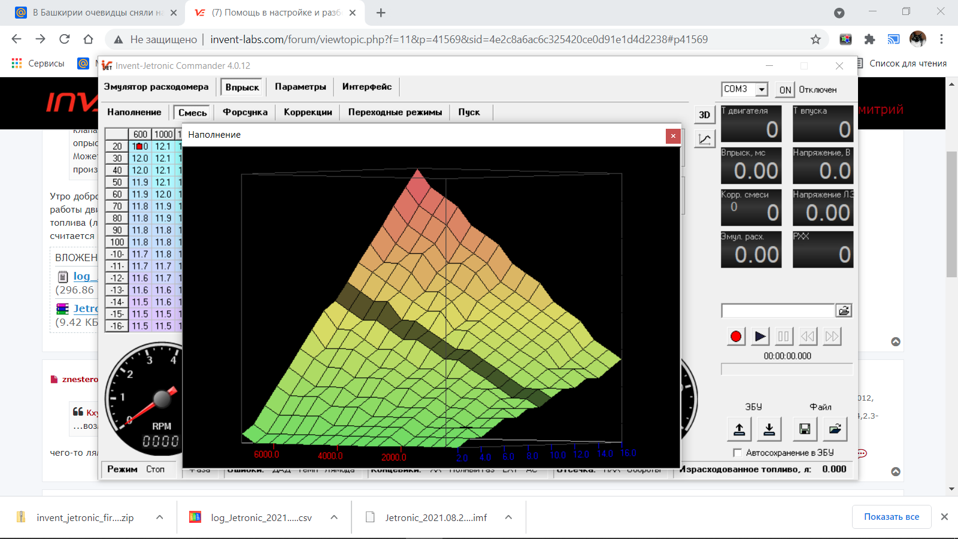Image resolution: width=958 pixels, height=539 pixels.
Task: Click the red record button
Action: pyautogui.click(x=736, y=337)
